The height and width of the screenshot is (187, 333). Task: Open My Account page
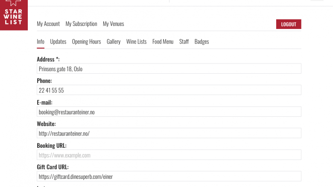(x=48, y=24)
